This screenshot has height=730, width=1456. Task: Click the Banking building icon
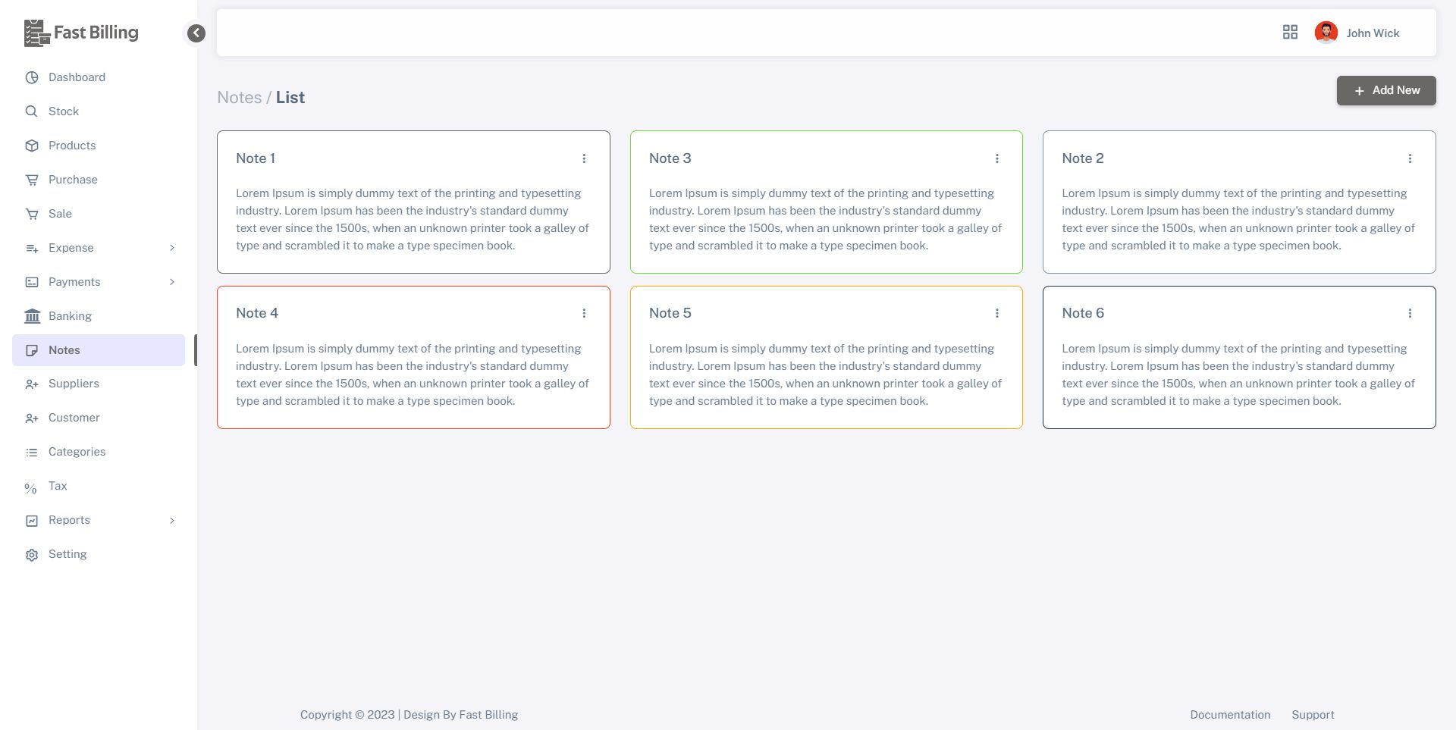[32, 316]
